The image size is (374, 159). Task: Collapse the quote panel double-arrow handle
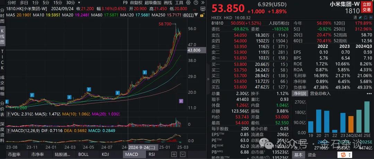(208, 79)
